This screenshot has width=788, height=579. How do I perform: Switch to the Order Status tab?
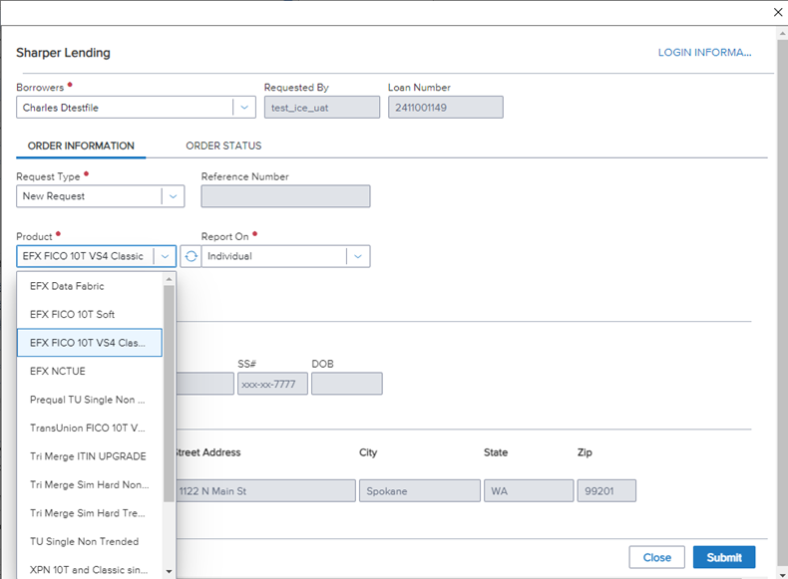[223, 145]
